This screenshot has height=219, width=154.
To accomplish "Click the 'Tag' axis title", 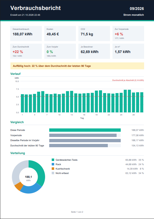I will (x=82, y=118).
